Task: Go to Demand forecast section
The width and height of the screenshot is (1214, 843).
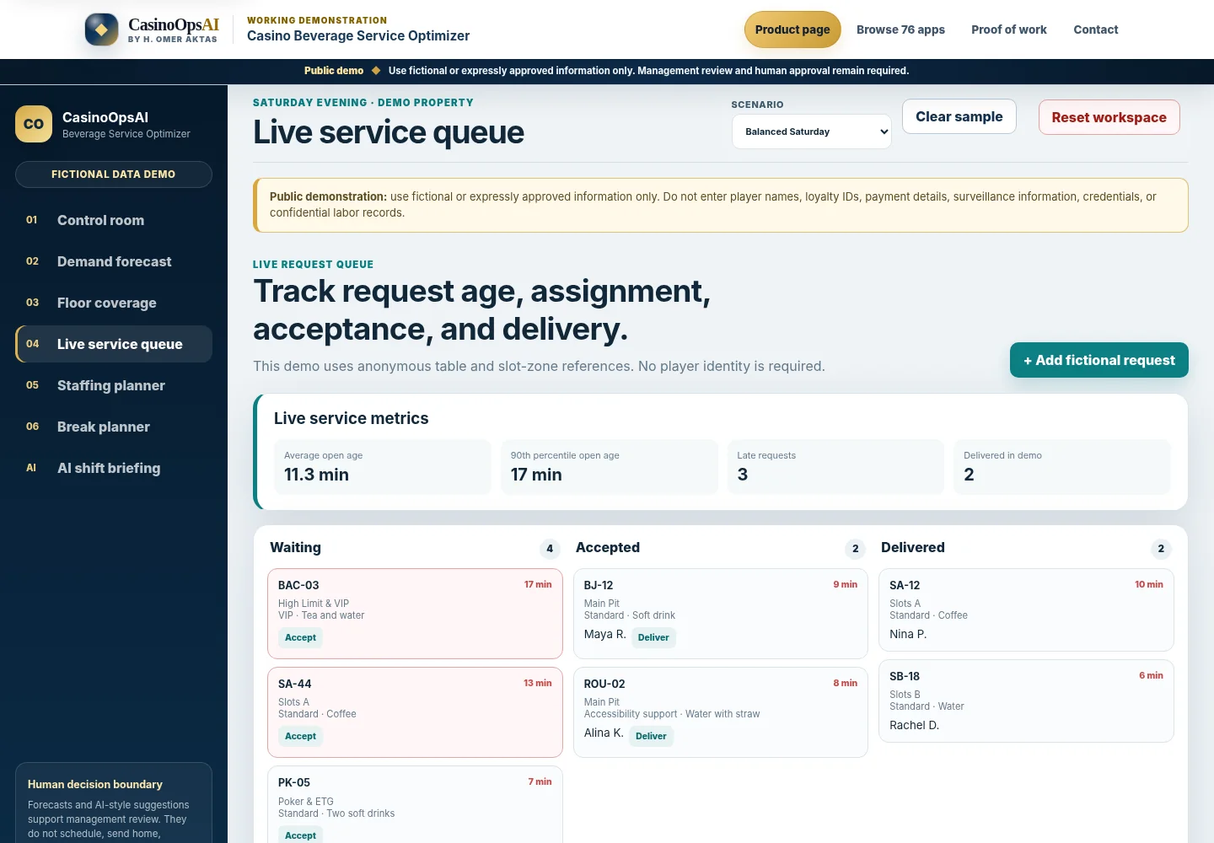Action: [114, 261]
